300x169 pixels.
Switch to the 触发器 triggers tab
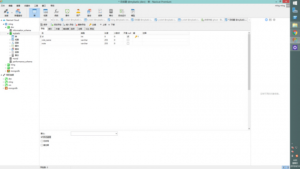[66, 29]
